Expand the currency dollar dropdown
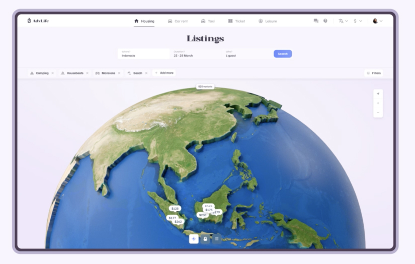 pos(358,21)
